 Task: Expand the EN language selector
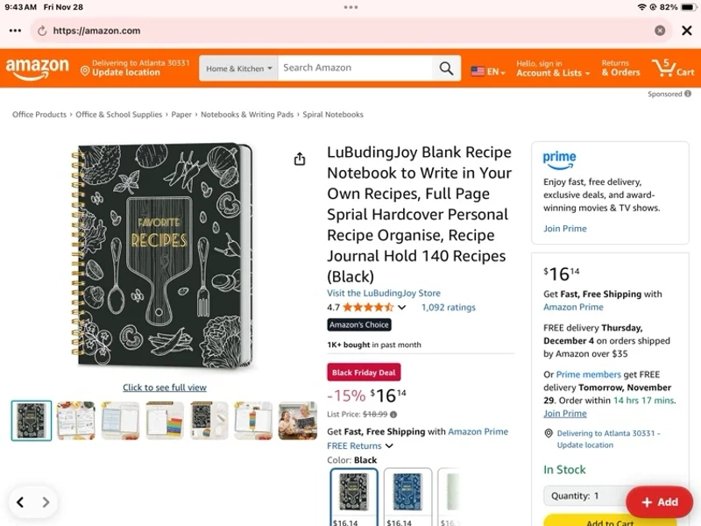click(488, 72)
